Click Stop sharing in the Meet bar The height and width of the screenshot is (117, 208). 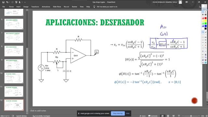118,113
